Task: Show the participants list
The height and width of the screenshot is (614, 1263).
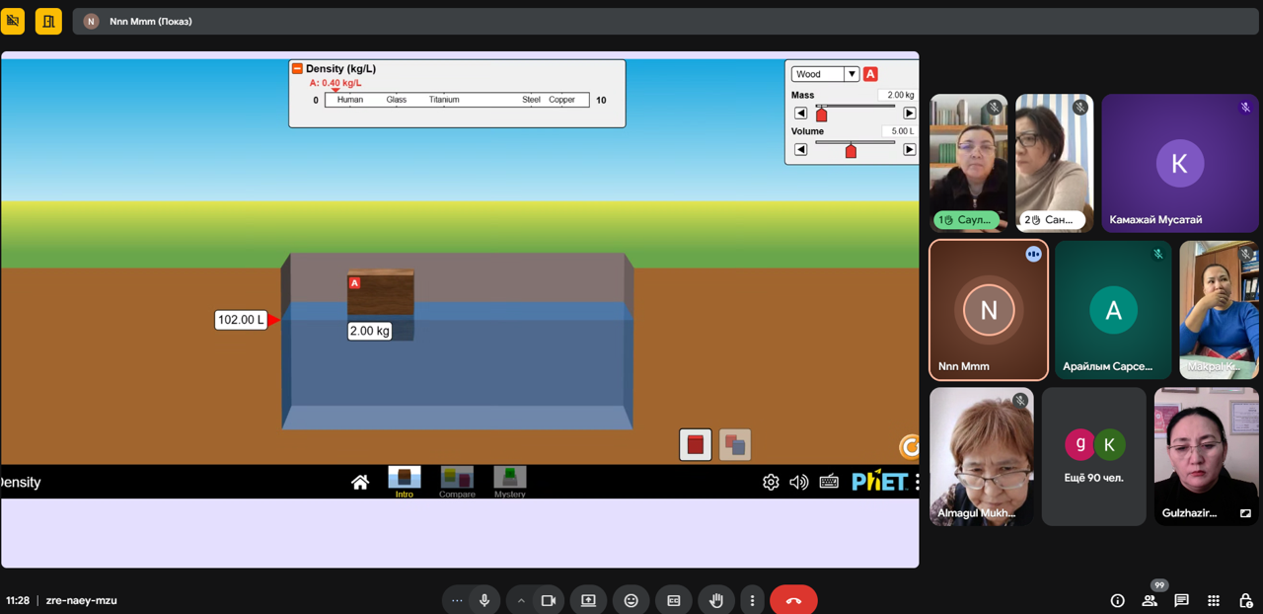Action: (1150, 600)
